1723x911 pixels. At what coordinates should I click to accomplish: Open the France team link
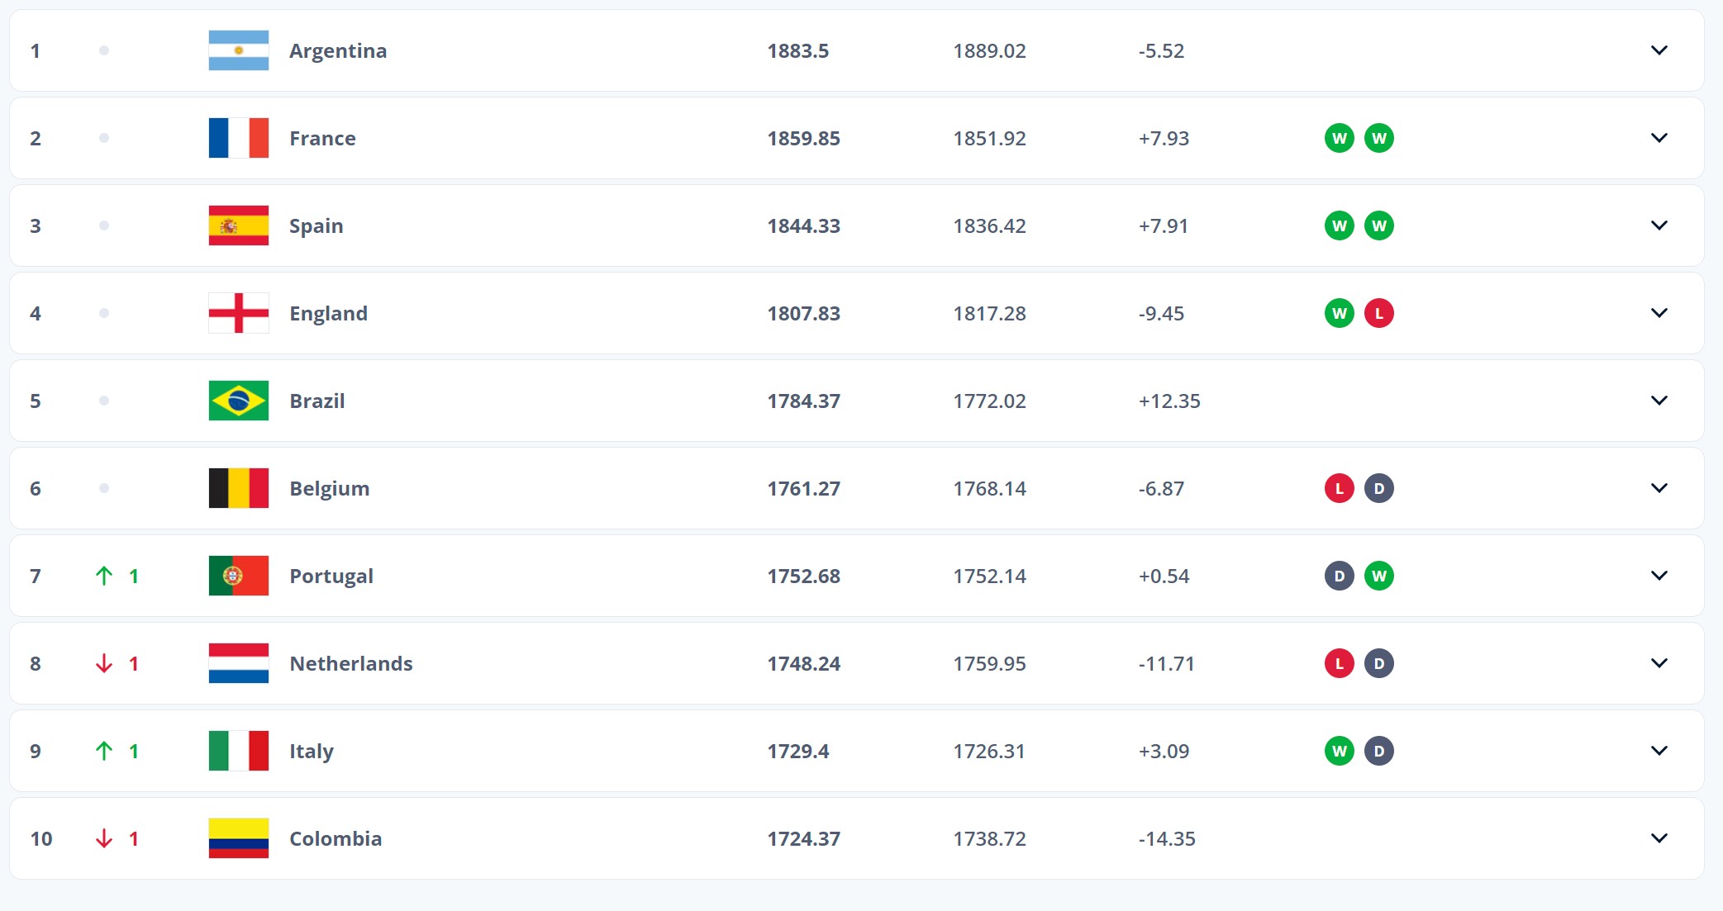pos(322,138)
